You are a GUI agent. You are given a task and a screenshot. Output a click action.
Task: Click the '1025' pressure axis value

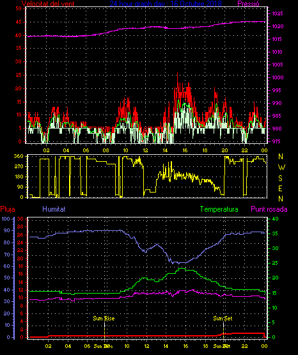pyautogui.click(x=277, y=13)
